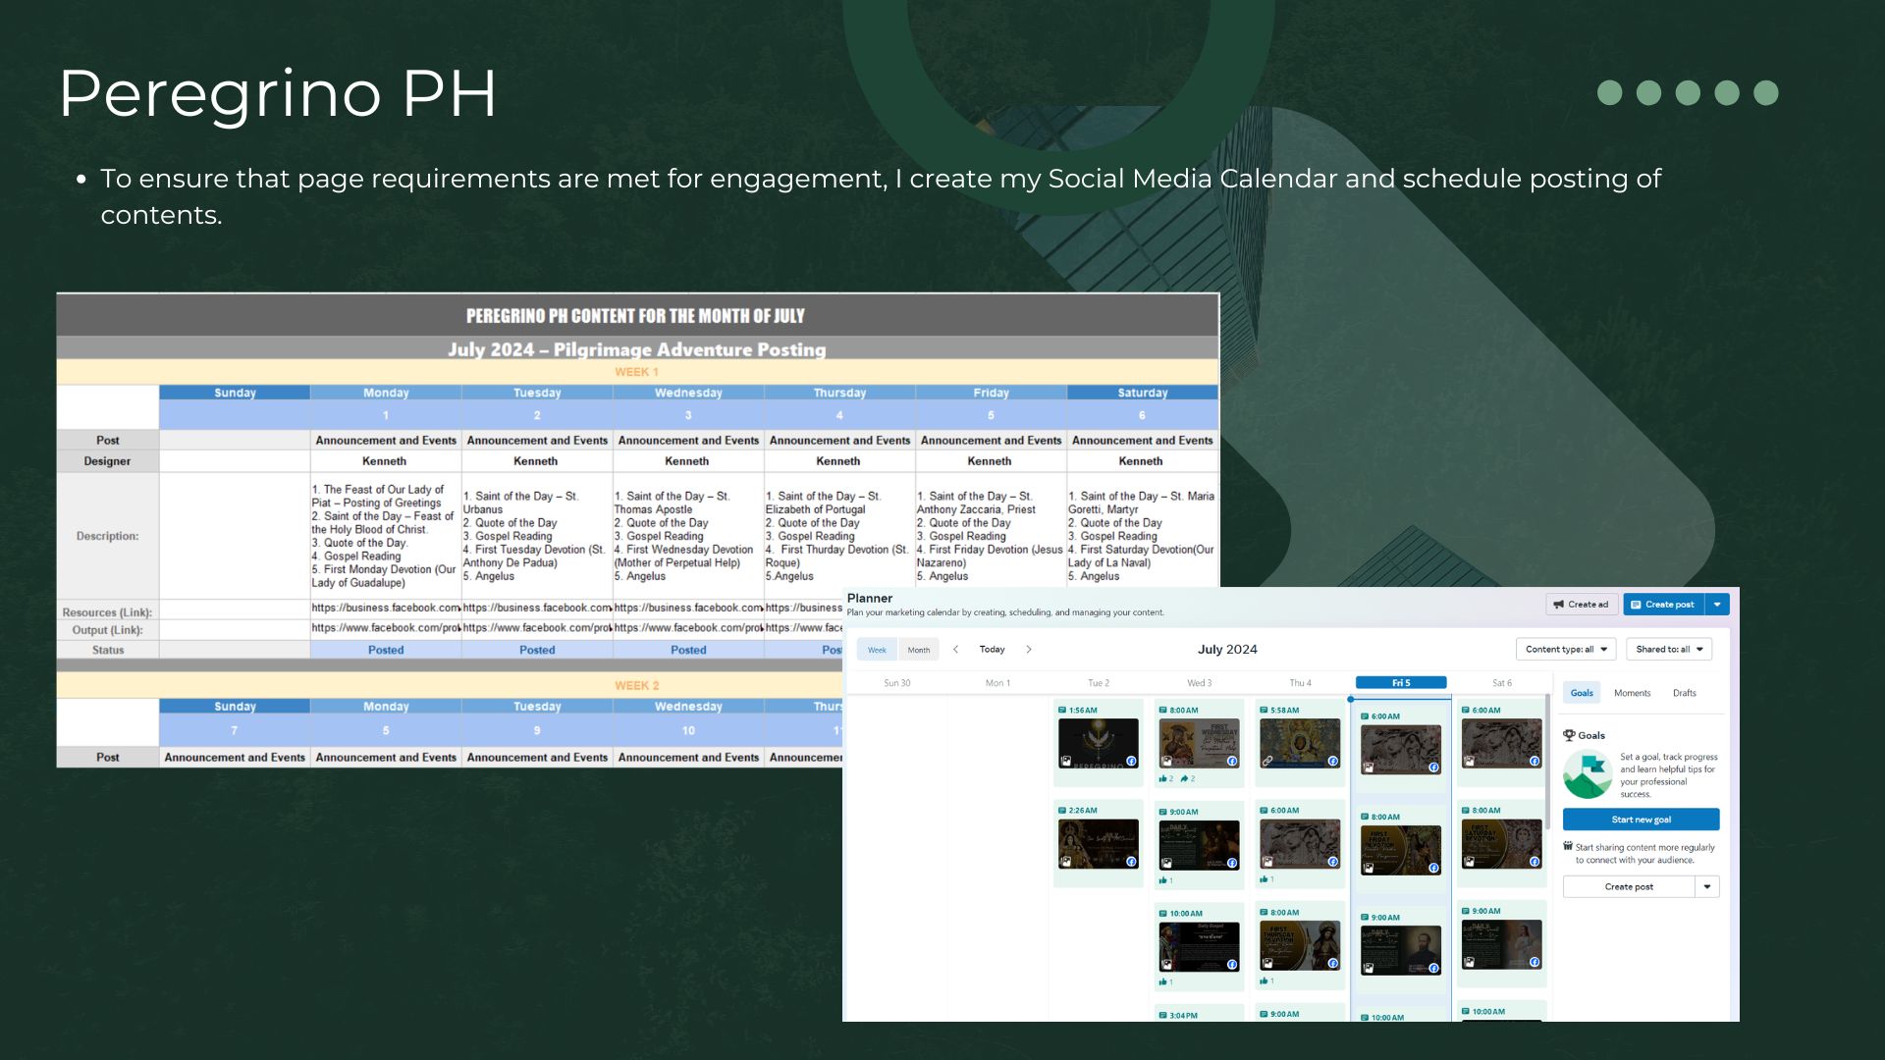
Task: Go to the previous week with the left arrow
Action: click(955, 649)
